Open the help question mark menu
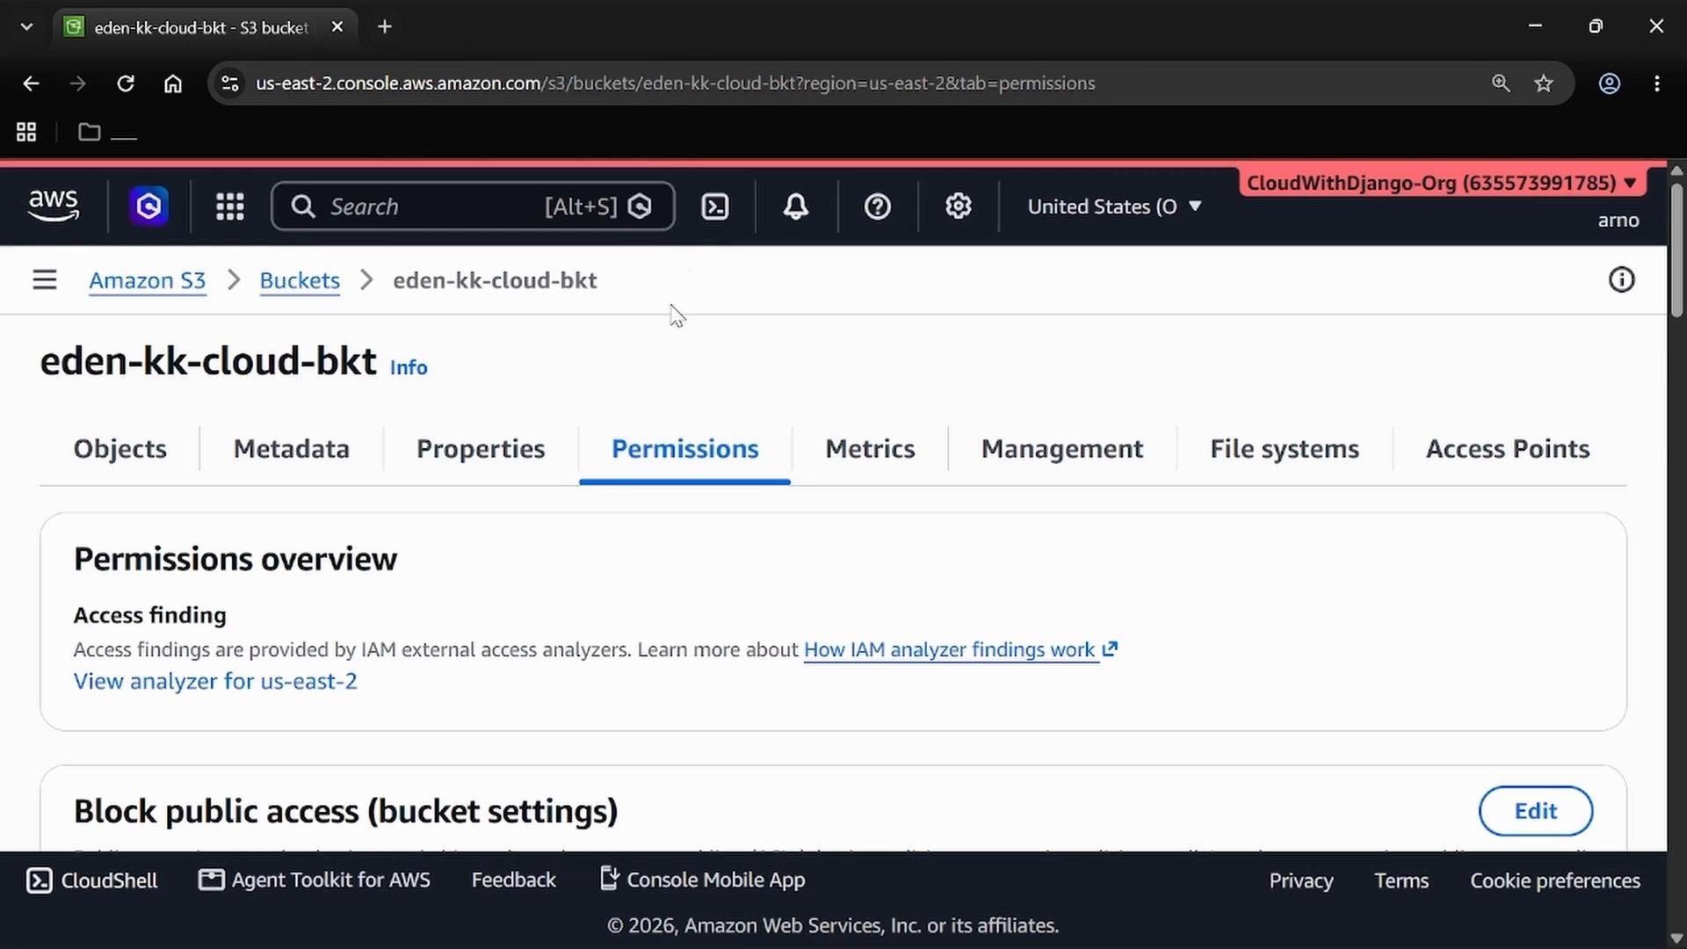1687x949 pixels. coord(877,206)
